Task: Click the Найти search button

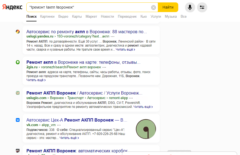Action: click(168, 7)
